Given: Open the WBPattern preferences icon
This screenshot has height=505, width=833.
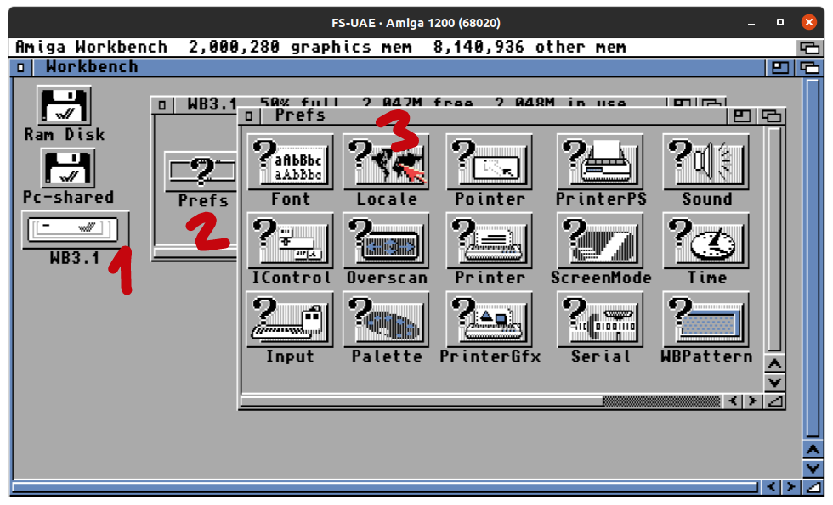Looking at the screenshot, I should click(x=706, y=319).
